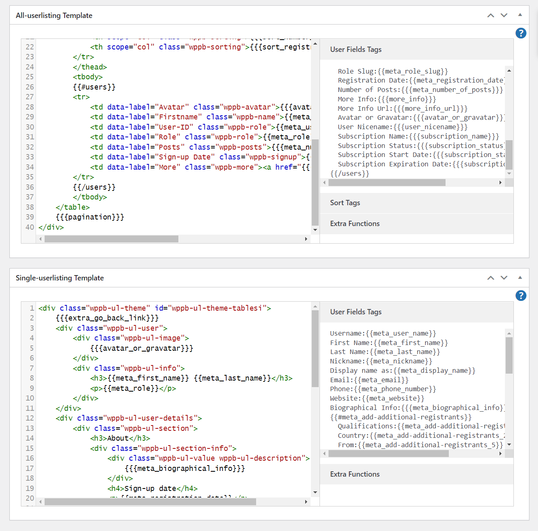Viewport: 538px width, 531px height.
Task: Expand User Fields Tags in Single-userlisting
Action: click(416, 312)
